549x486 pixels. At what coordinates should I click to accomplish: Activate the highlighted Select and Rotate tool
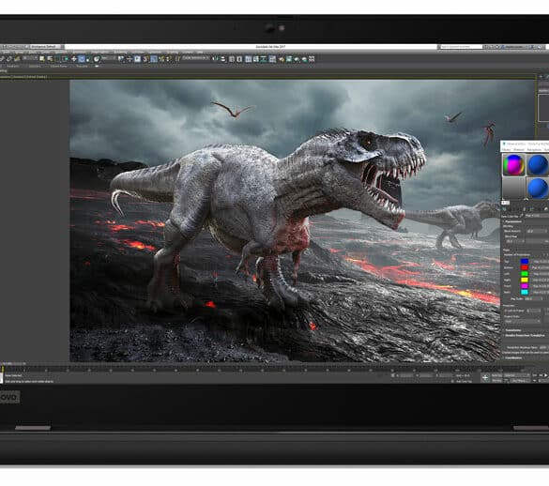82,58
